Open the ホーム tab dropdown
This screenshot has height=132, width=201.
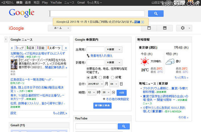(x=59, y=28)
